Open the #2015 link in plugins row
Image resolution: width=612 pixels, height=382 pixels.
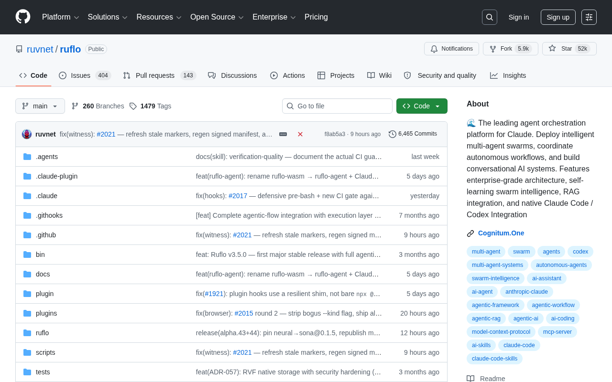244,313
